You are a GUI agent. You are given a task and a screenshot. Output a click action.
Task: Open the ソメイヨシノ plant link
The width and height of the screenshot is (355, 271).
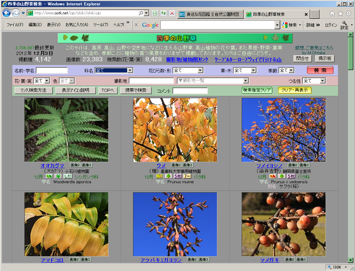point(269,165)
